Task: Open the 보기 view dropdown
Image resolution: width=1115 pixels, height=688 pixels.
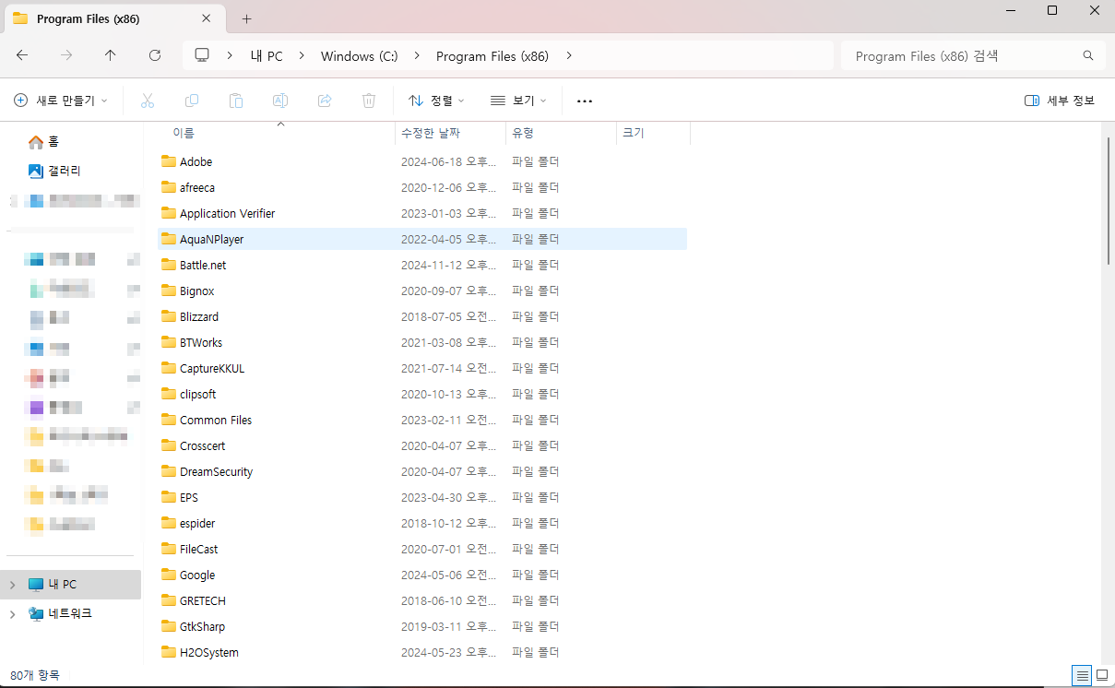Action: coord(518,101)
